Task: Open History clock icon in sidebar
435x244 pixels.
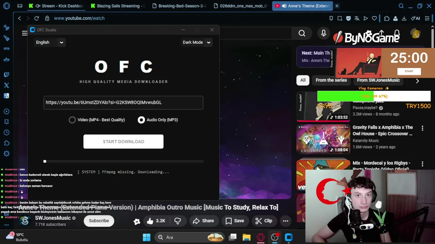Action: coord(6,133)
